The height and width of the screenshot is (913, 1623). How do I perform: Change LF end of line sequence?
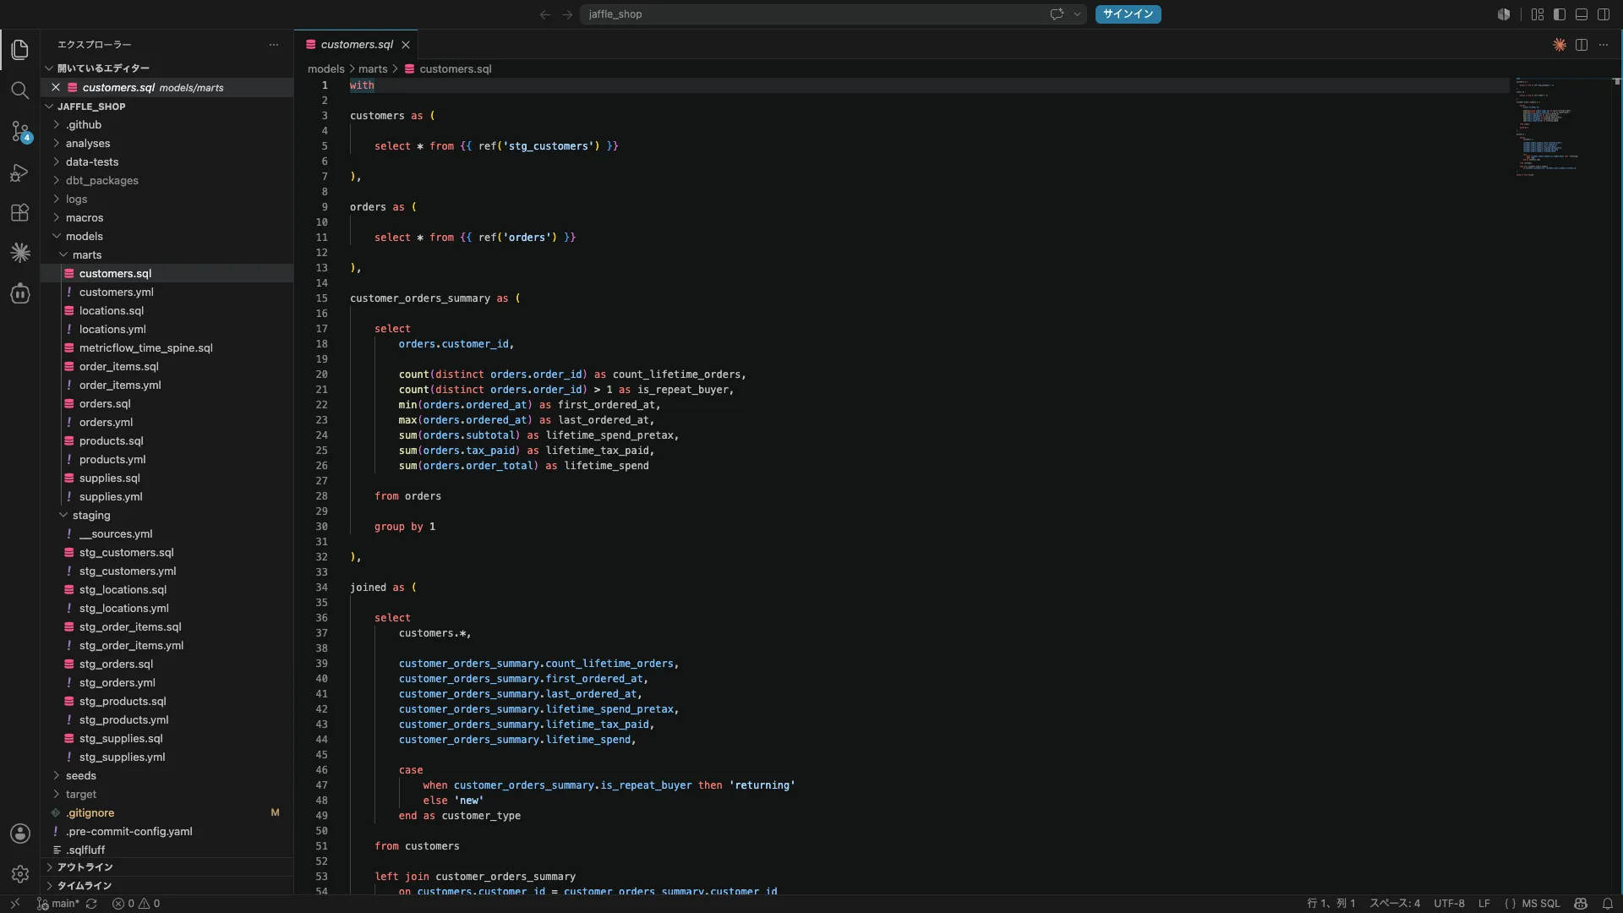pos(1484,904)
